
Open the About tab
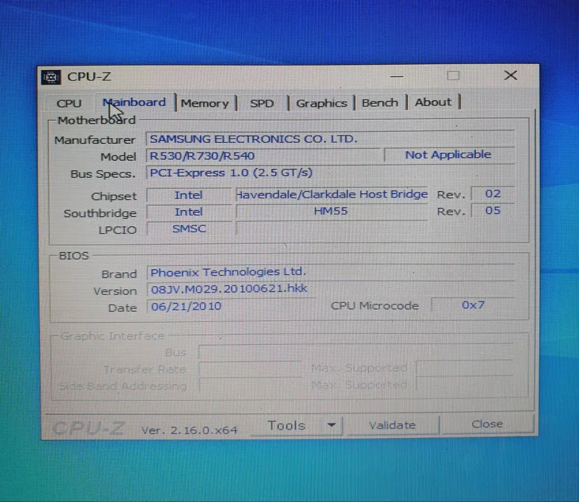tap(433, 102)
